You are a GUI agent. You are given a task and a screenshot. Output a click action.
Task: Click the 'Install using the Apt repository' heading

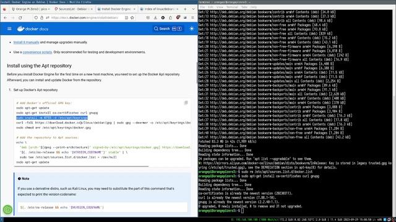39,66
